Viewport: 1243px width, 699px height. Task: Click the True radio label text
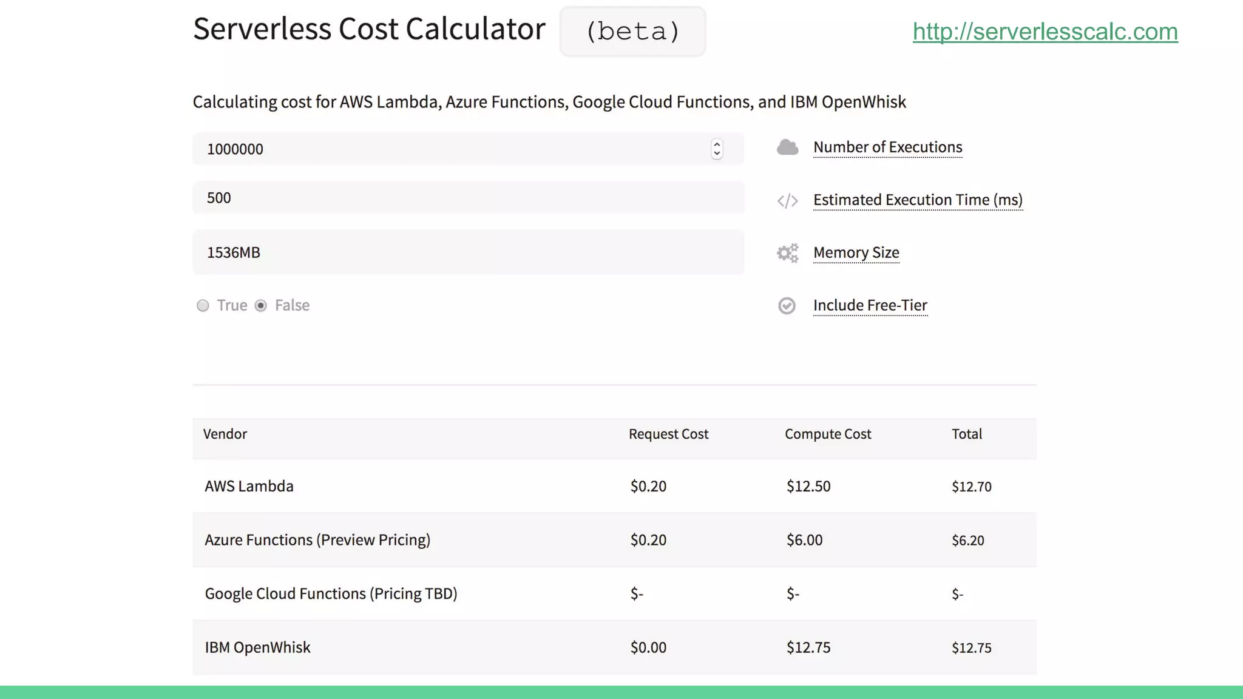pyautogui.click(x=232, y=305)
